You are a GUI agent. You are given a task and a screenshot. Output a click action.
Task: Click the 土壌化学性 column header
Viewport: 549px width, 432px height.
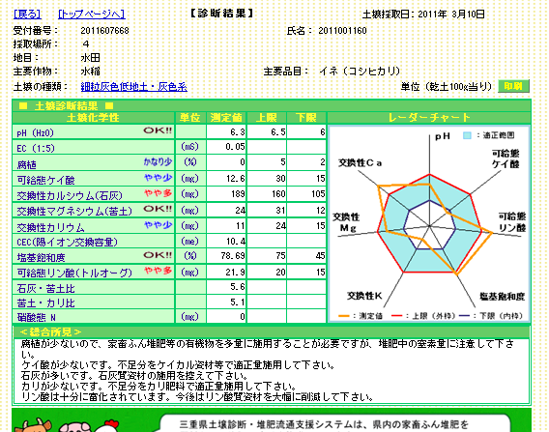[93, 118]
